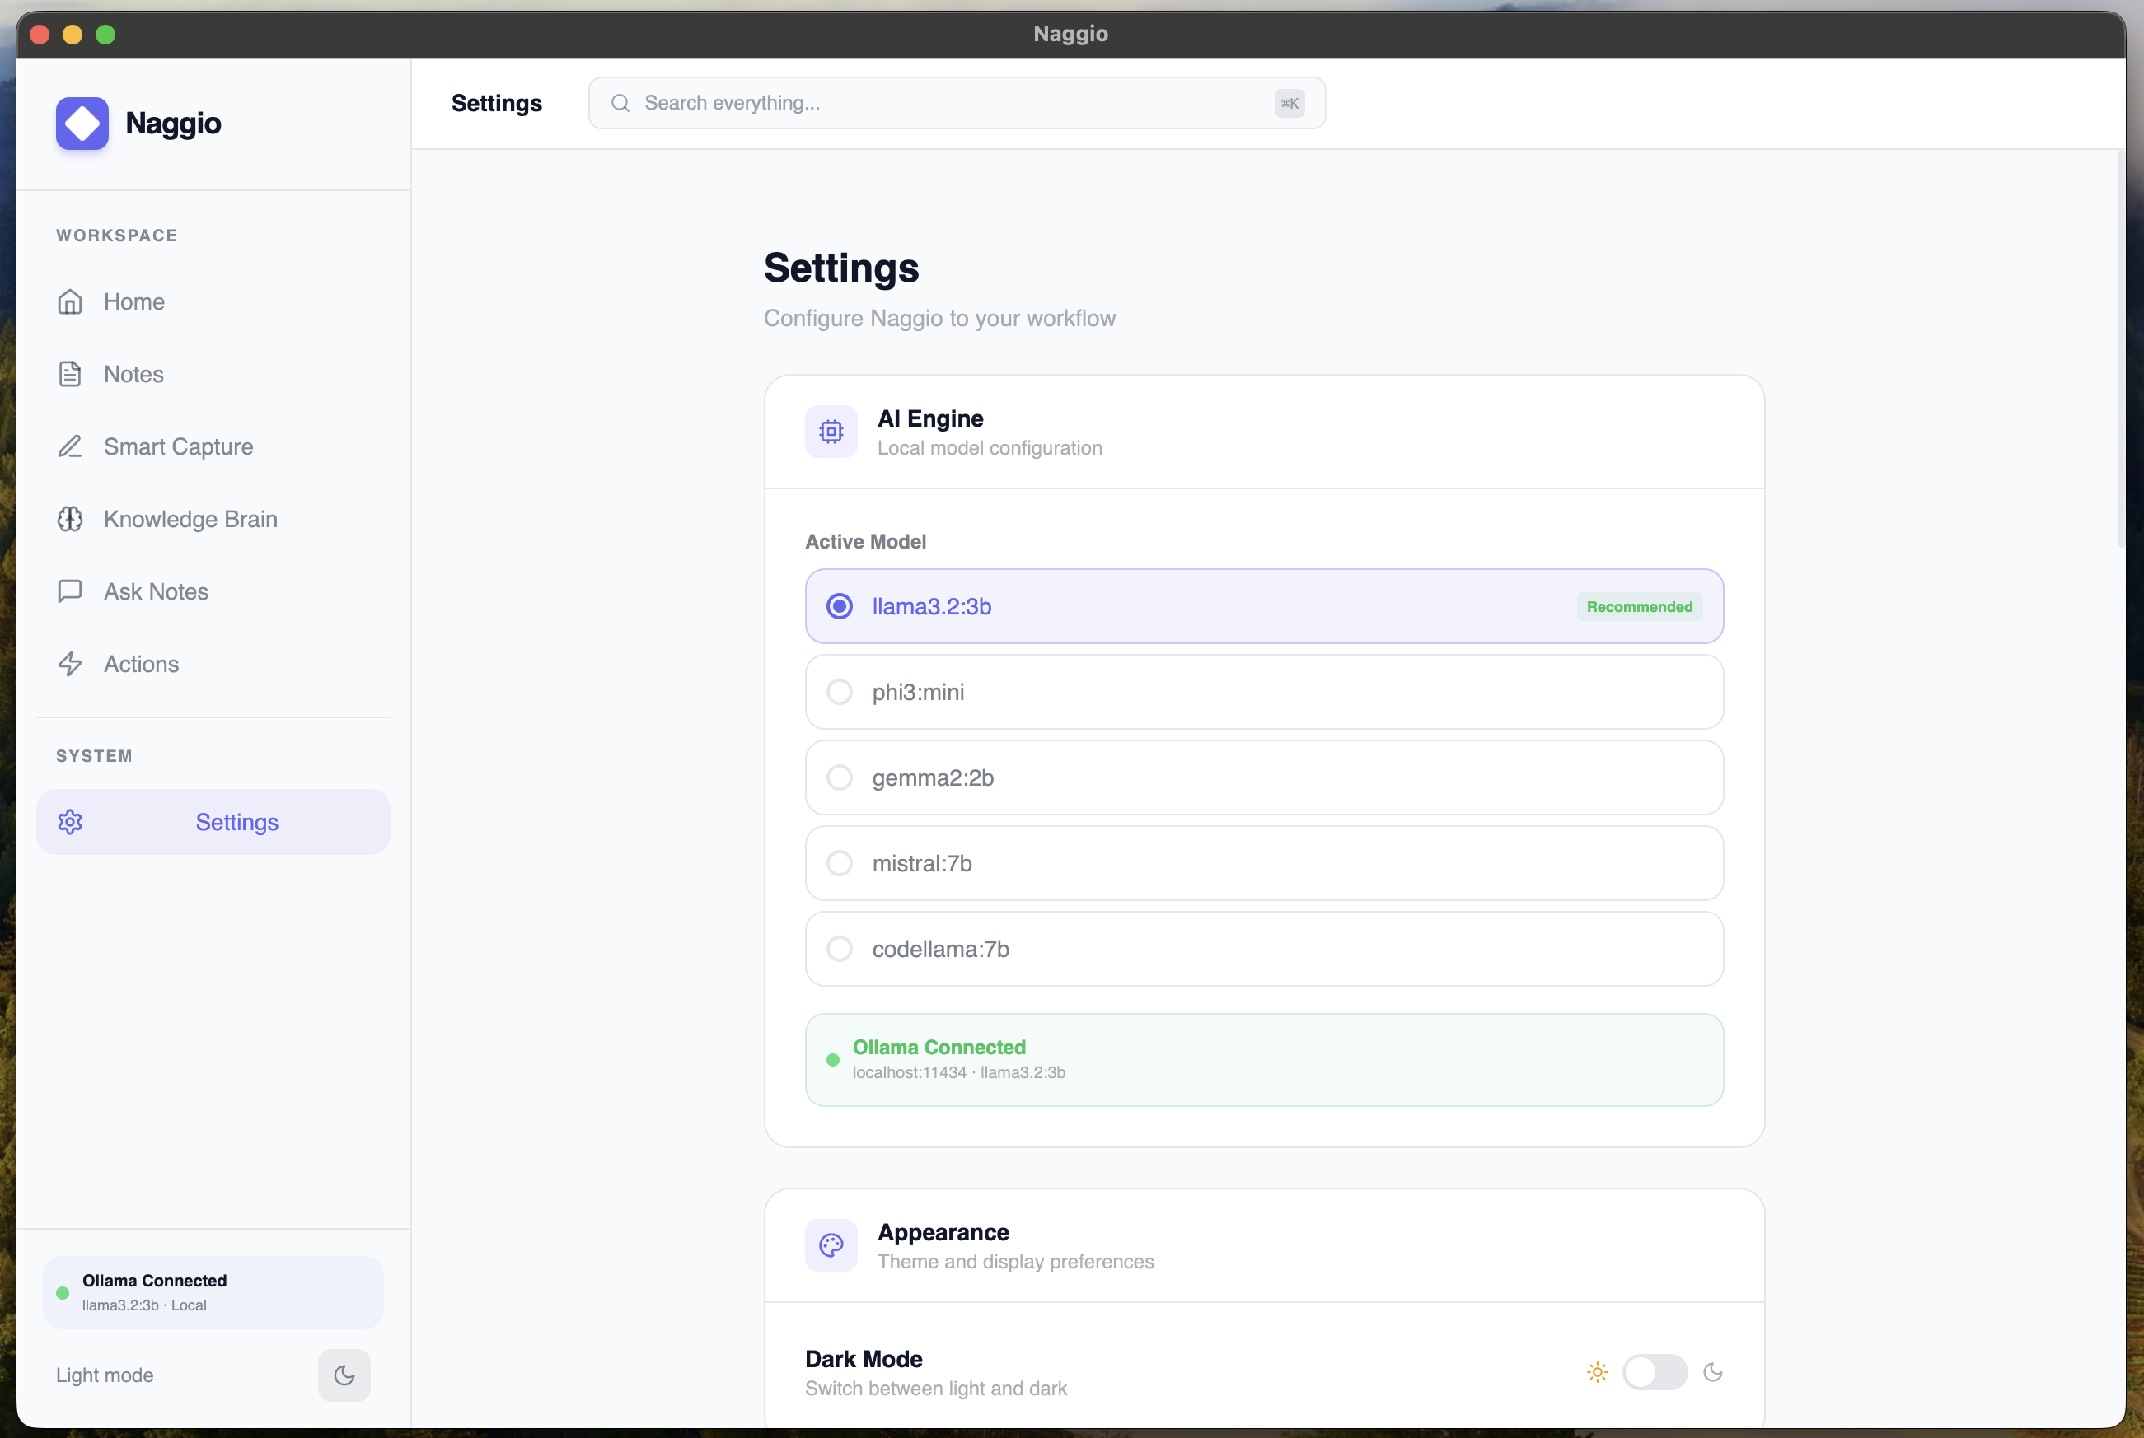Select the gemma2:2b model radio button
Viewport: 2144px width, 1438px height.
(x=840, y=777)
